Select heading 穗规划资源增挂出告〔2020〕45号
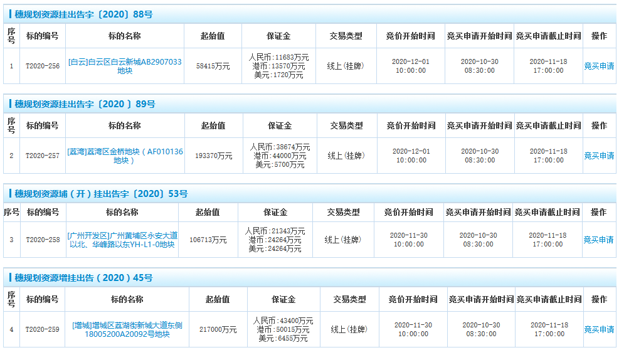 coord(83,277)
